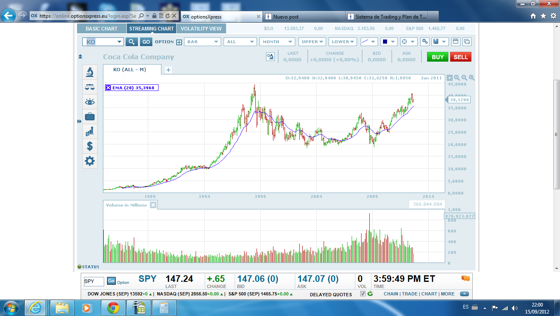Click the chart settings gears icon
The height and width of the screenshot is (316, 560).
coord(425,42)
